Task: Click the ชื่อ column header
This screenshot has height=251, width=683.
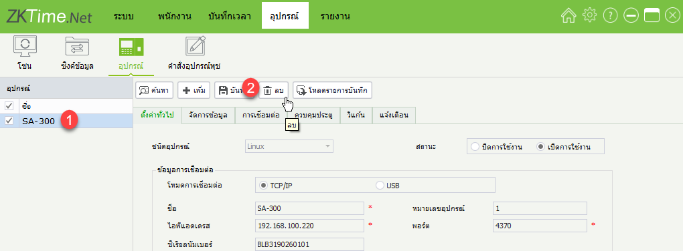Action: point(76,106)
